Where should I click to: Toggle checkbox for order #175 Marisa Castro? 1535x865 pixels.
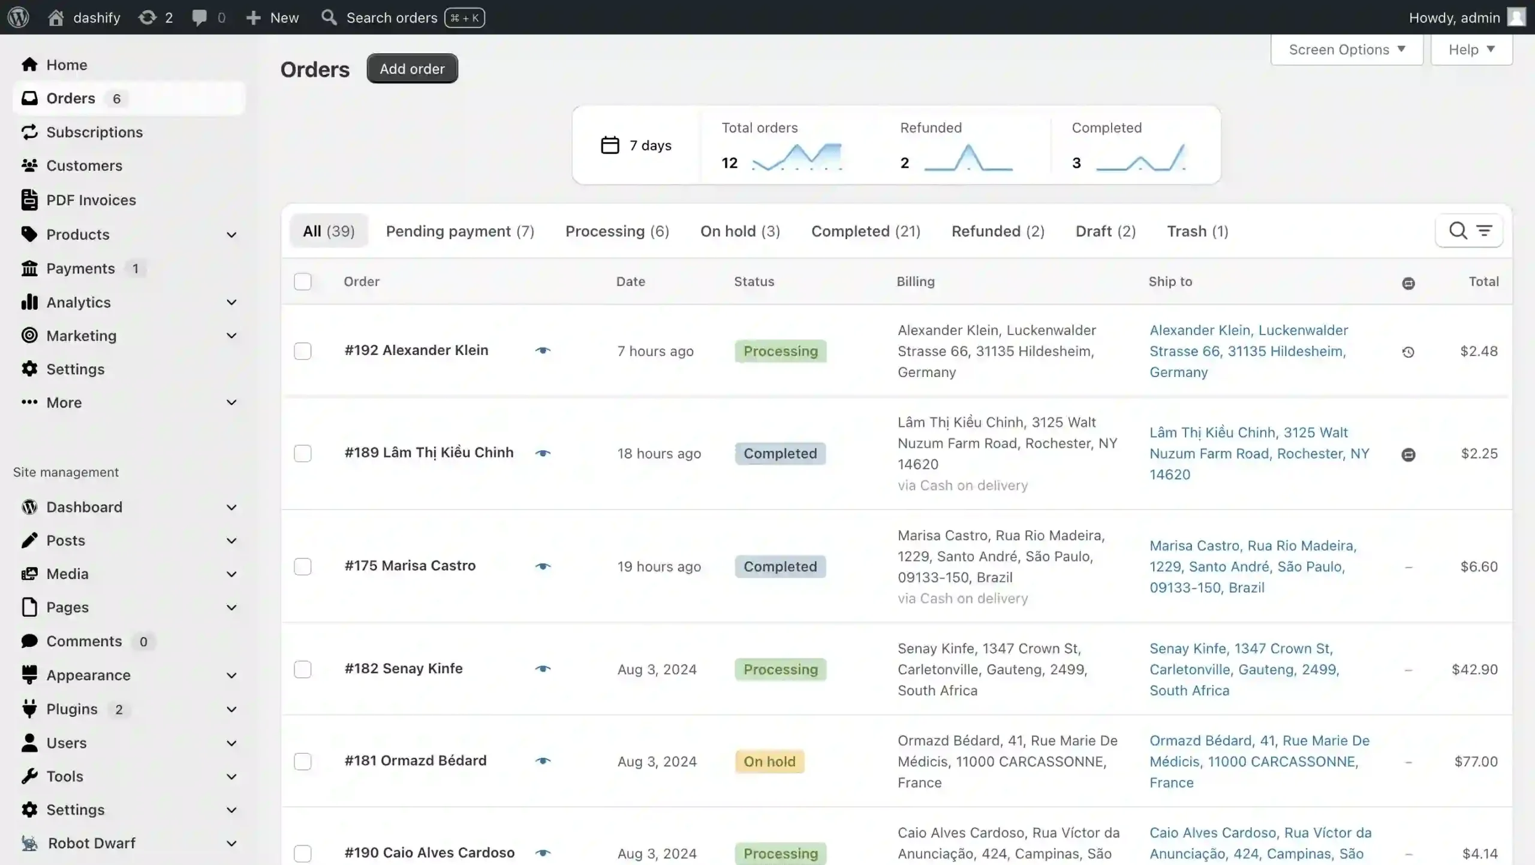(303, 566)
